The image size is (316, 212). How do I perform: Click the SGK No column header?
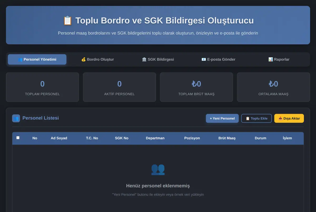pyautogui.click(x=122, y=138)
